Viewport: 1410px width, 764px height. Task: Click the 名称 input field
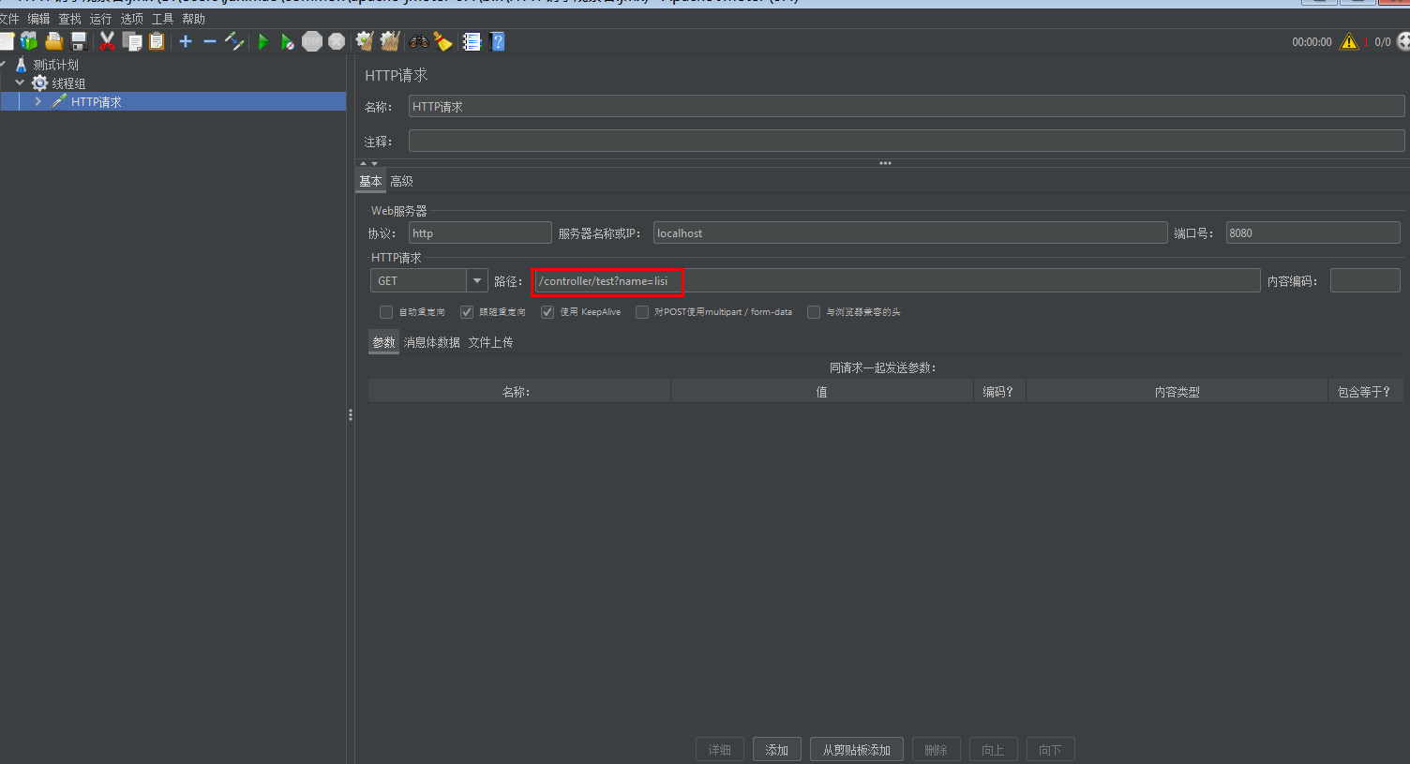(907, 107)
